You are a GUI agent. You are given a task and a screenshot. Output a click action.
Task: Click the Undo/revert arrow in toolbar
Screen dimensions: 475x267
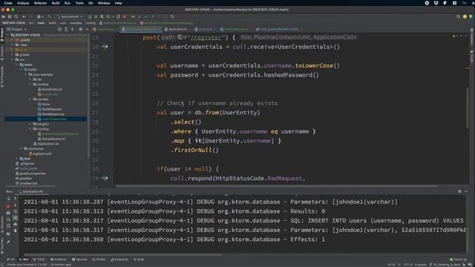172,16
